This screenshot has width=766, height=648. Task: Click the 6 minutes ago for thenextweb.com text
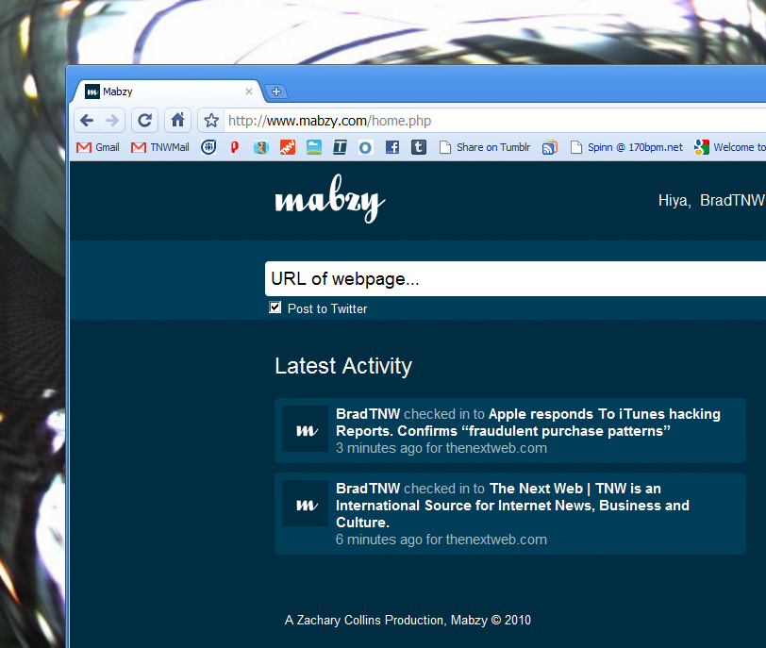pos(441,540)
